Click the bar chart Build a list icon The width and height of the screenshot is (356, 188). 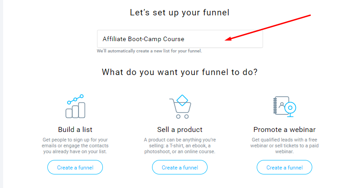coord(75,107)
